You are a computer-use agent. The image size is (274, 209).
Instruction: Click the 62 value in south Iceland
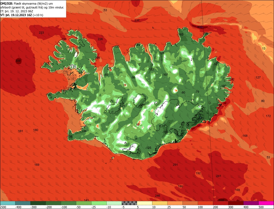point(138,124)
